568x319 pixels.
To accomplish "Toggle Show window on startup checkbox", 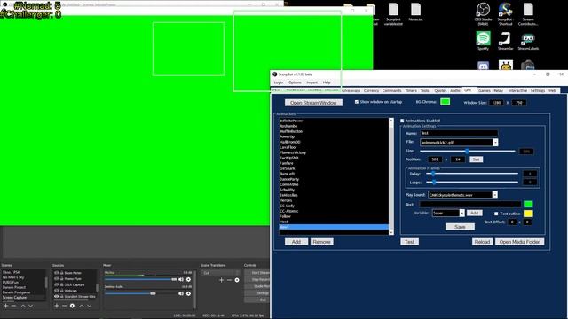I will coord(357,102).
